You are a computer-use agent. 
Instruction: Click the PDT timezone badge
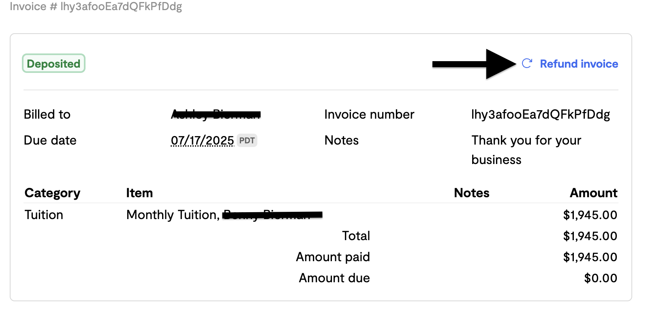click(x=247, y=140)
